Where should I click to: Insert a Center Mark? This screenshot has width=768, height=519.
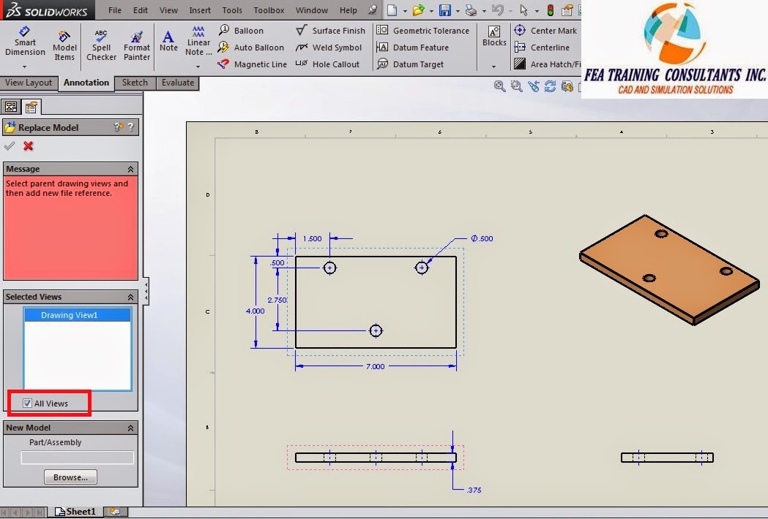coord(545,31)
